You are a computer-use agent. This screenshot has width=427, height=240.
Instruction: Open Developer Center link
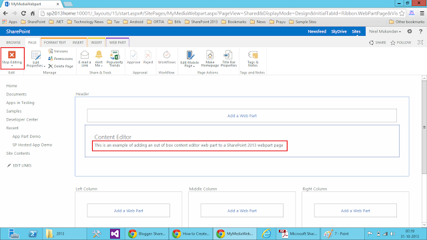(x=22, y=119)
